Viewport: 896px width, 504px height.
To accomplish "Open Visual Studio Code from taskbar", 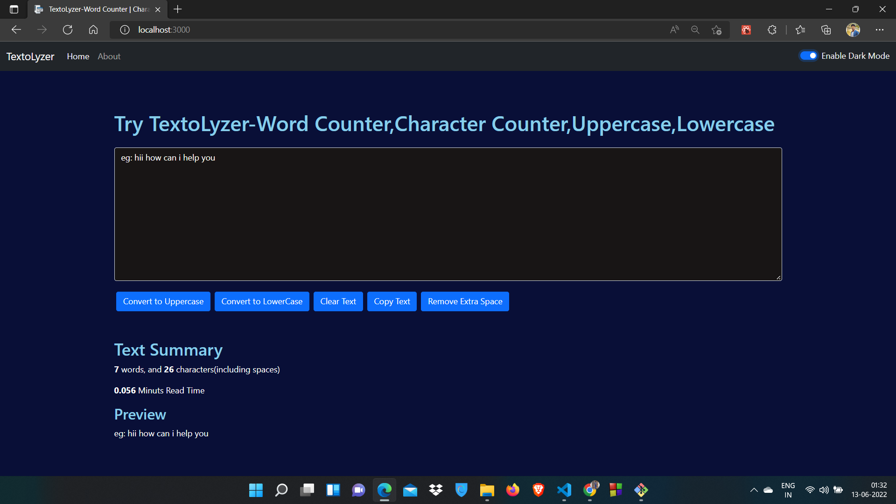I will click(x=564, y=490).
